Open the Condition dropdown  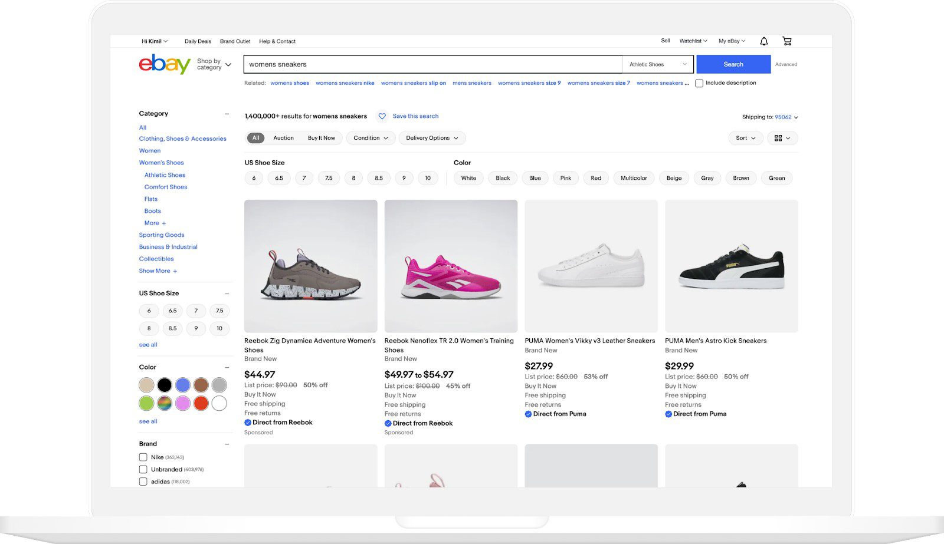tap(370, 137)
